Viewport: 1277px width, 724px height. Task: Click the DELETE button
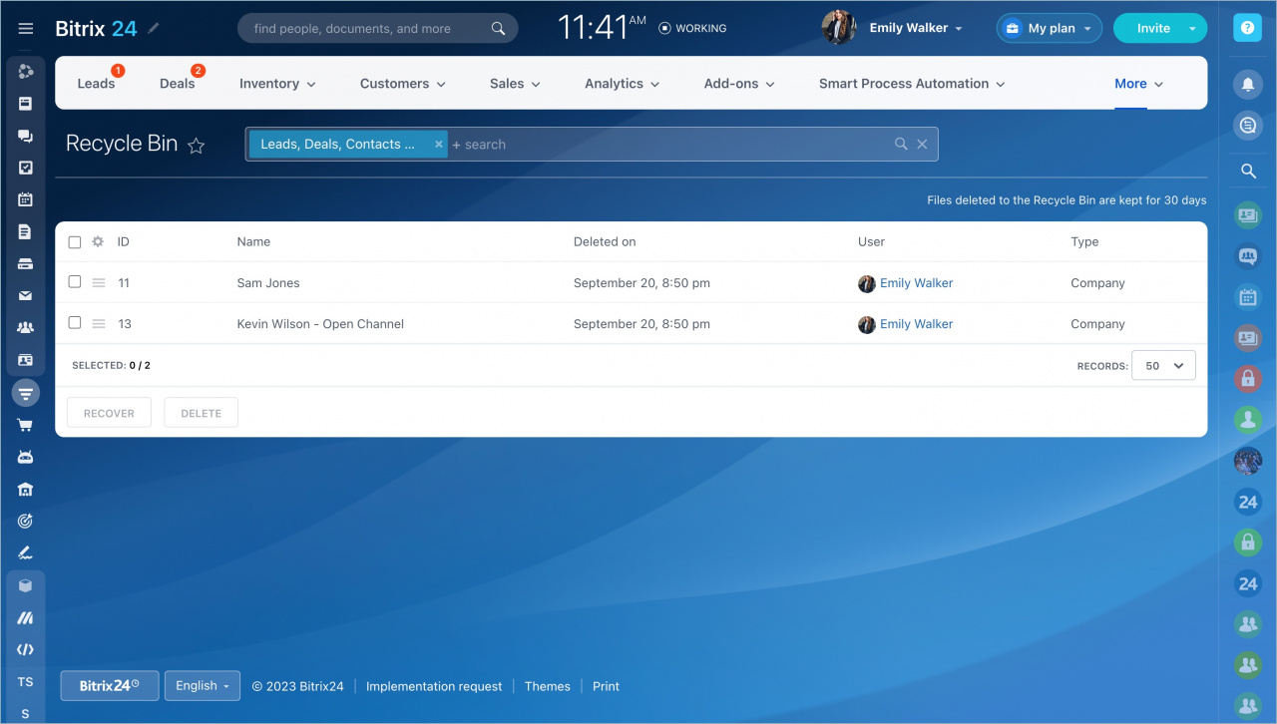pos(201,413)
